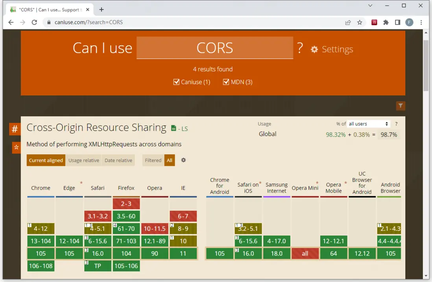Open the tab search chevron at the window top
Viewport: 432px width, 282px height.
[371, 6]
